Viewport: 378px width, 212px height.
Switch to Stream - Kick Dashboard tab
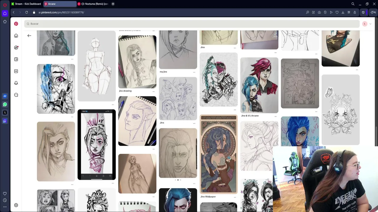[x=26, y=4]
